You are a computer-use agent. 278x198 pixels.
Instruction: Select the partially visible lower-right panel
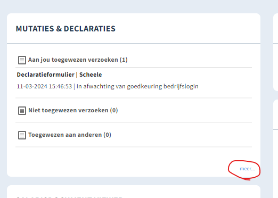(x=275, y=148)
